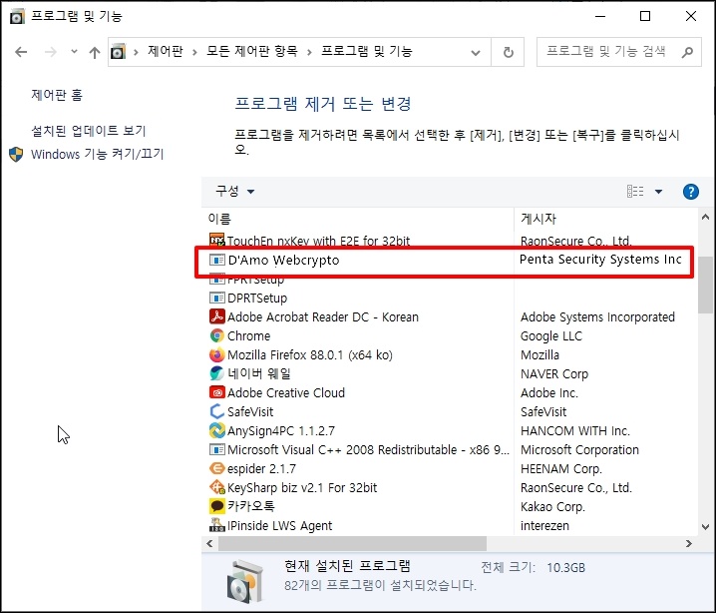The width and height of the screenshot is (716, 613).
Task: Open the 구성 dropdown menu
Action: point(234,191)
